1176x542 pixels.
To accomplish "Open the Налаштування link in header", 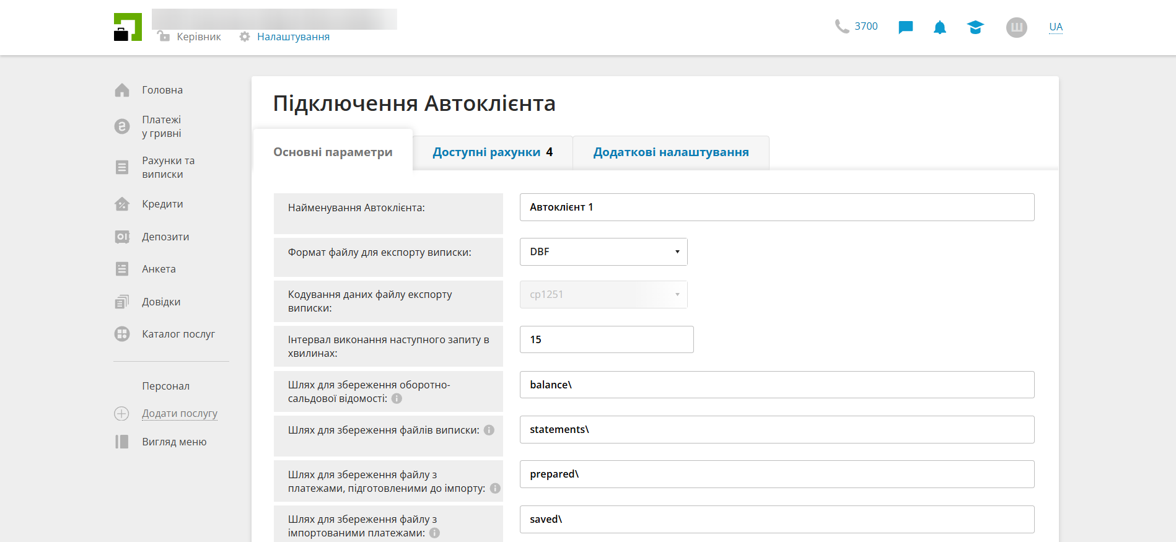I will [293, 37].
